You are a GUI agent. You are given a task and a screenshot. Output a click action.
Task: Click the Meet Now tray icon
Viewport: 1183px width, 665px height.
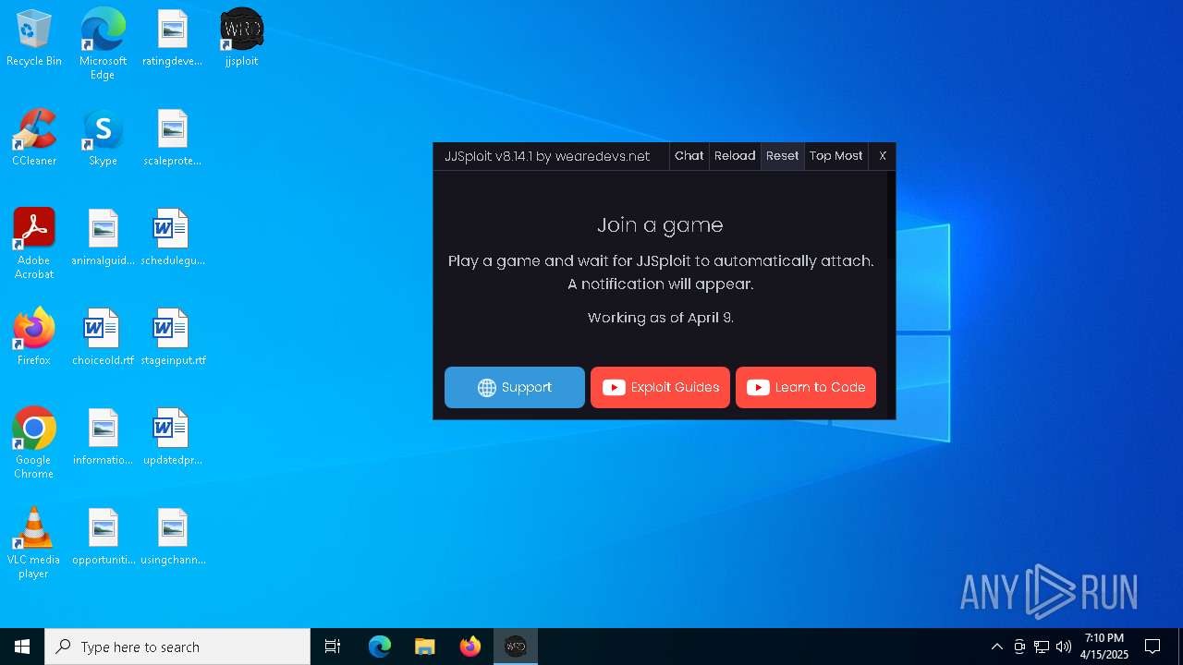tap(1019, 647)
